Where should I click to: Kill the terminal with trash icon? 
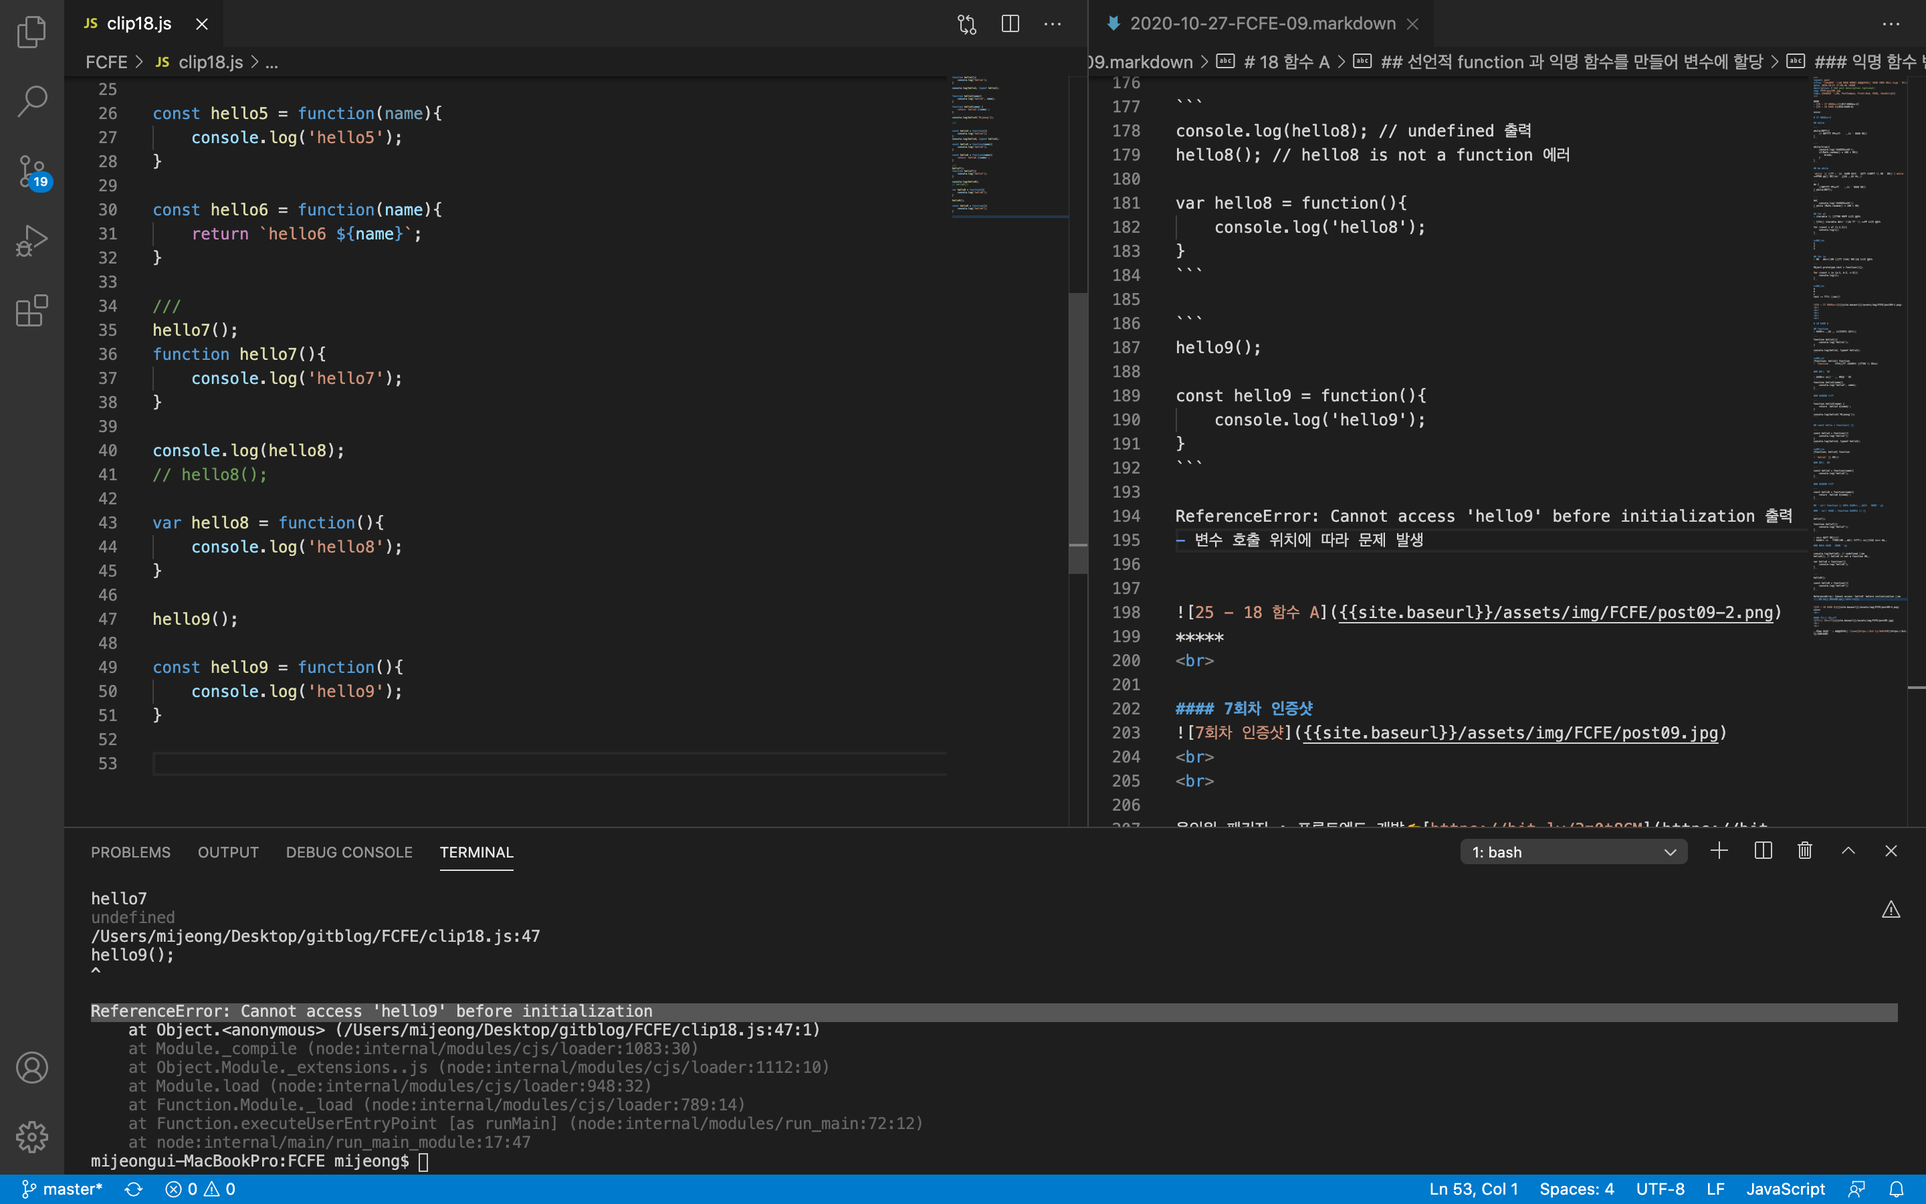(1805, 851)
